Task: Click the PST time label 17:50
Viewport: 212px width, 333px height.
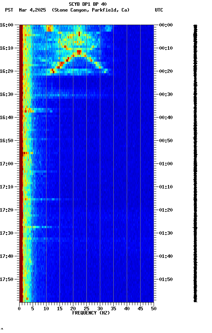Action: (x=7, y=279)
